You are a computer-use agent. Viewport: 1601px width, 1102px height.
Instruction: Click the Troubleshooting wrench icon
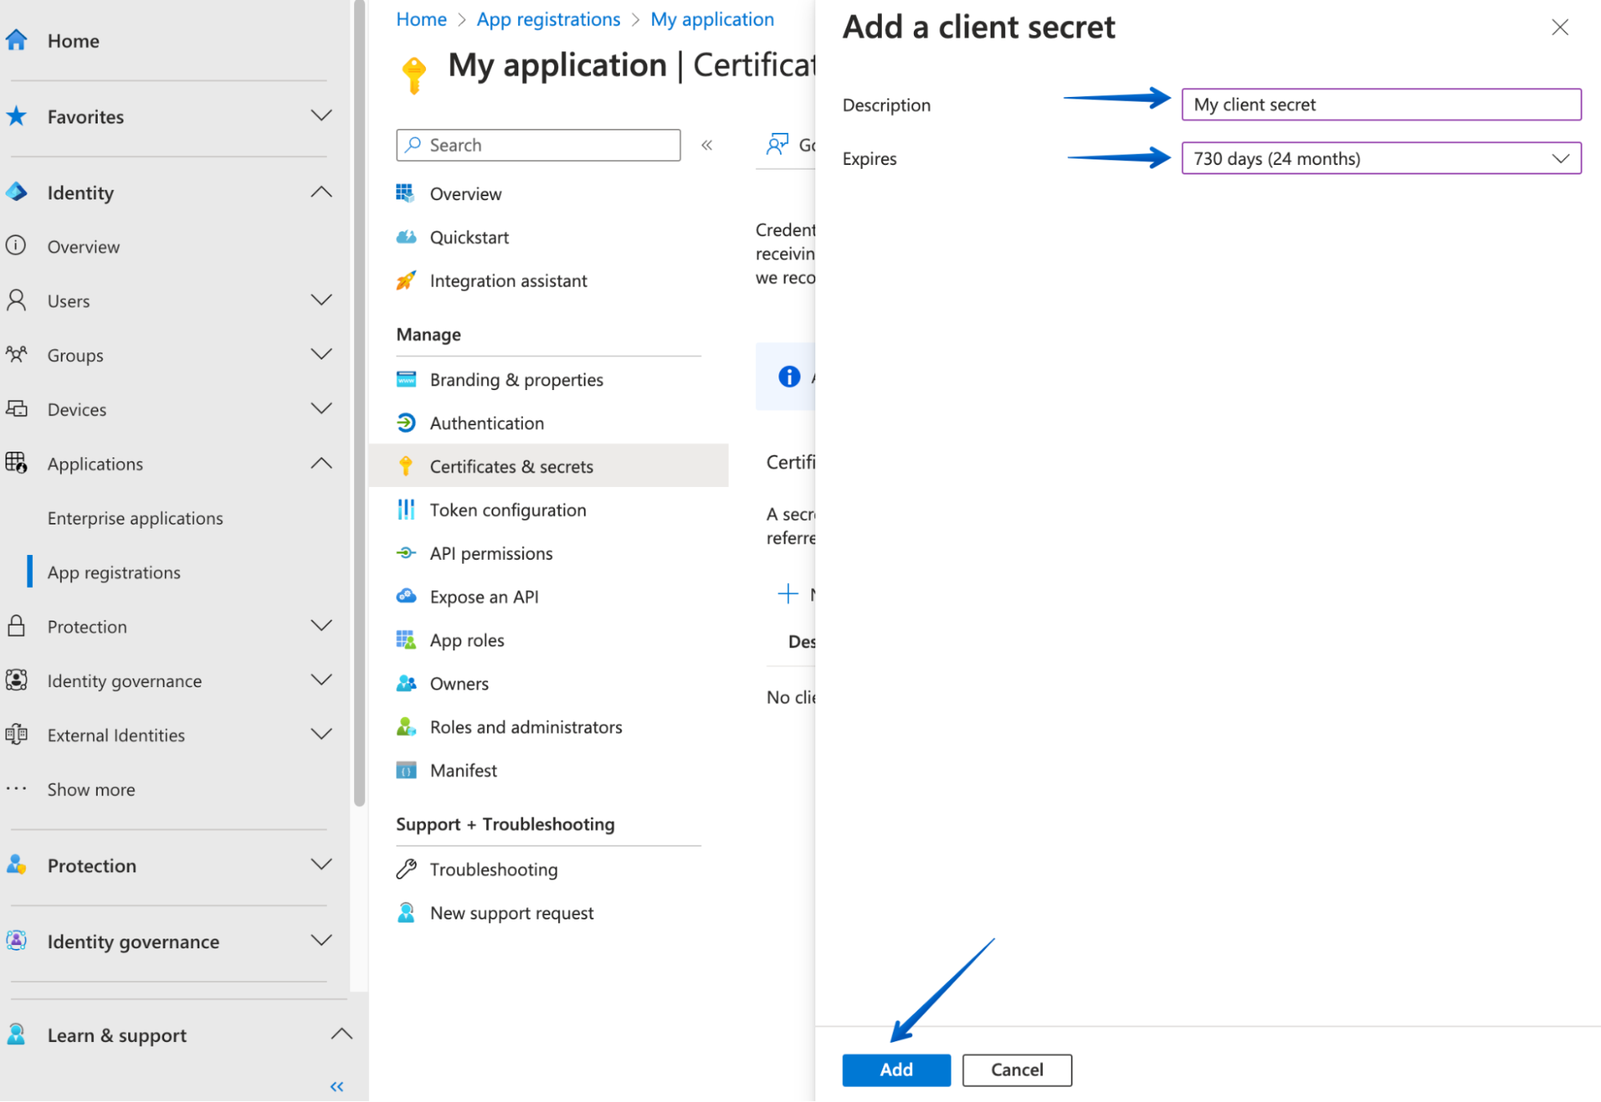coord(407,869)
